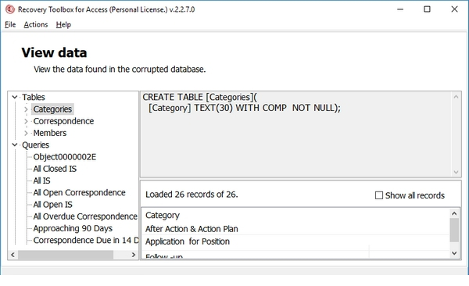Image resolution: width=469 pixels, height=286 pixels.
Task: Collapse the Queries tree node
Action: (x=14, y=145)
